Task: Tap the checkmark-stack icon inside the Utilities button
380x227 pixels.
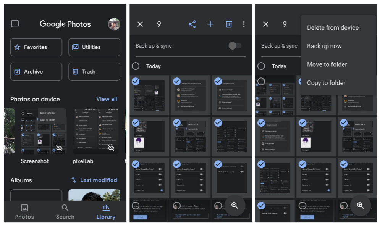Action: click(75, 47)
